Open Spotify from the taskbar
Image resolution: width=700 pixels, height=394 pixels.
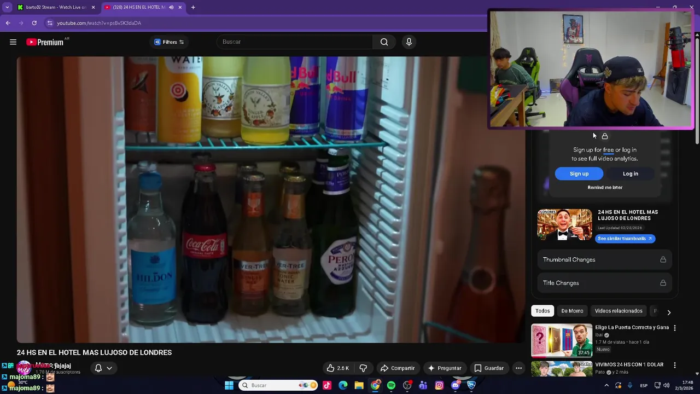(x=391, y=385)
